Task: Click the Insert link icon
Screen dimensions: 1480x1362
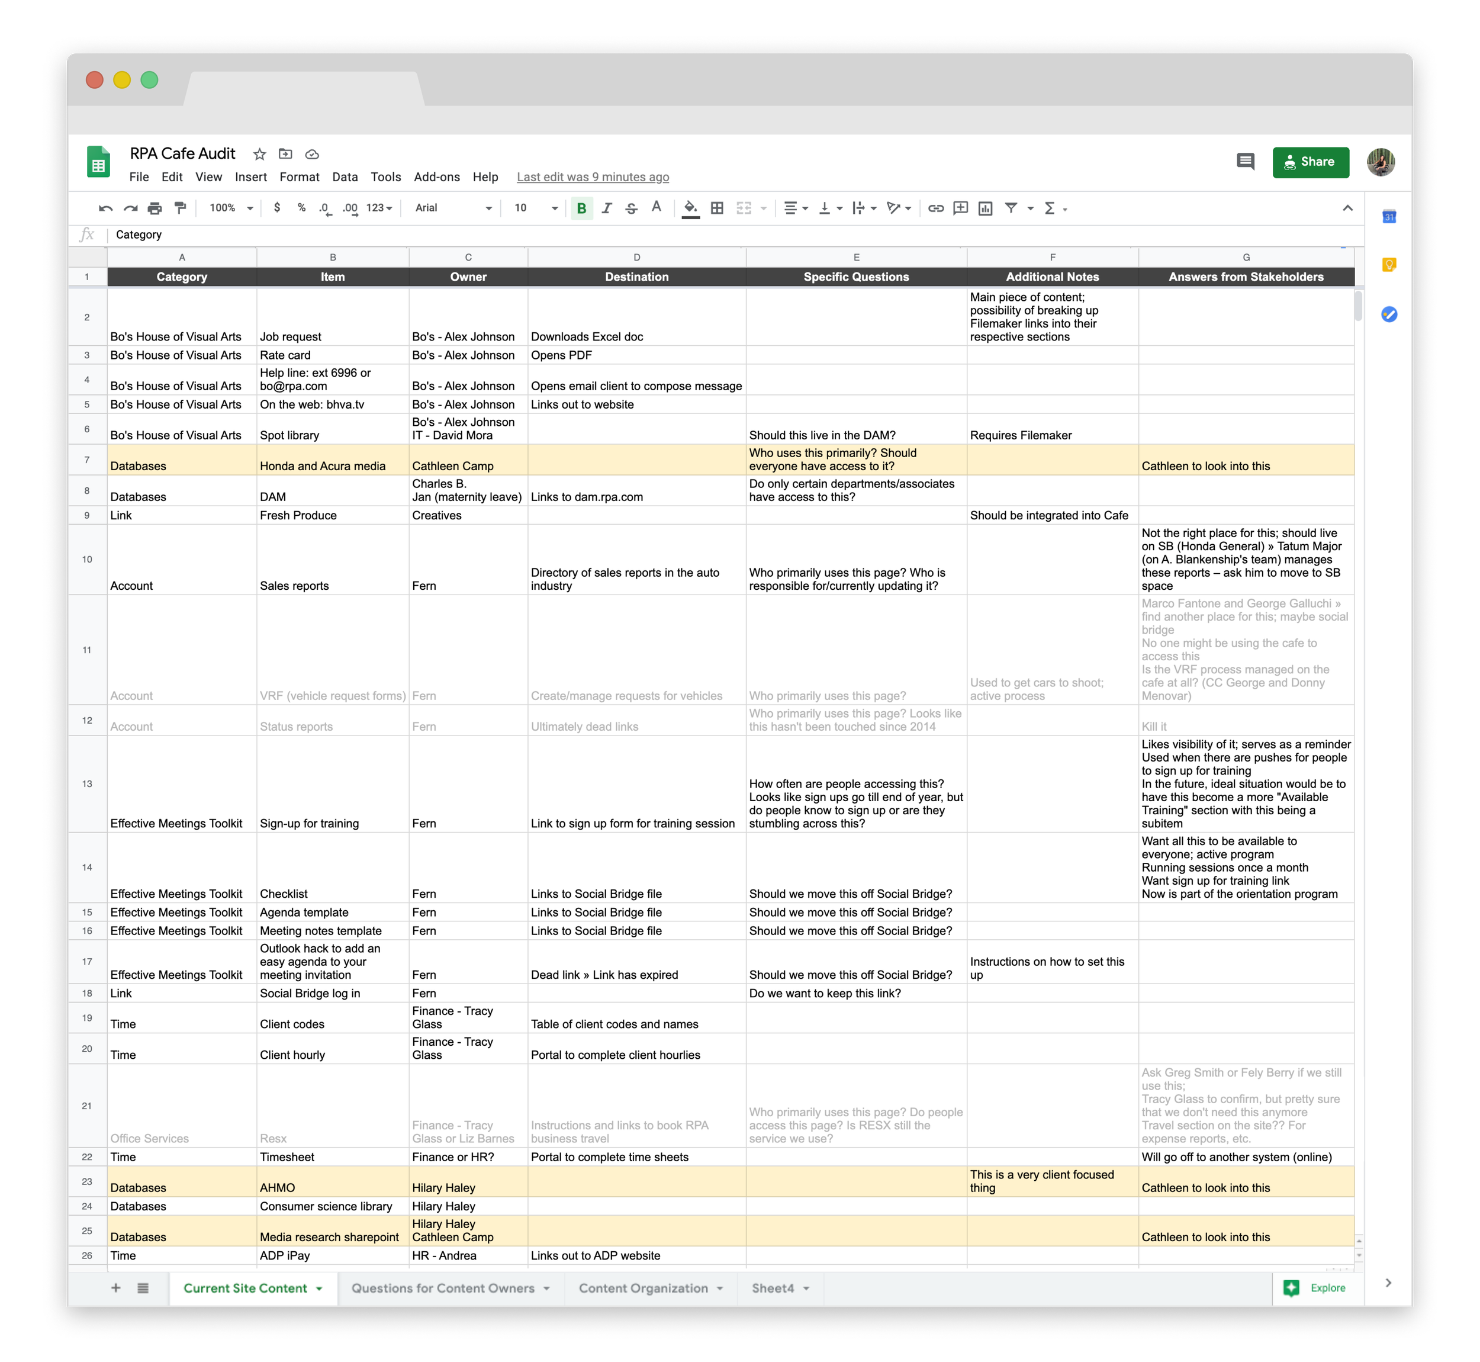Action: click(x=935, y=208)
